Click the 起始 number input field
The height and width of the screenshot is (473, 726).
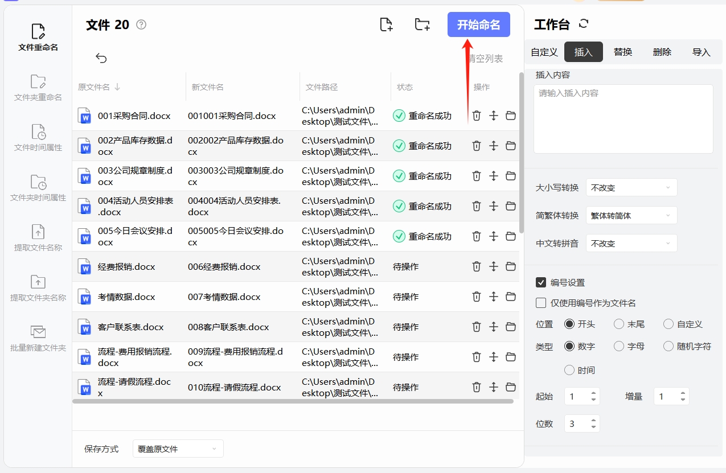click(577, 396)
